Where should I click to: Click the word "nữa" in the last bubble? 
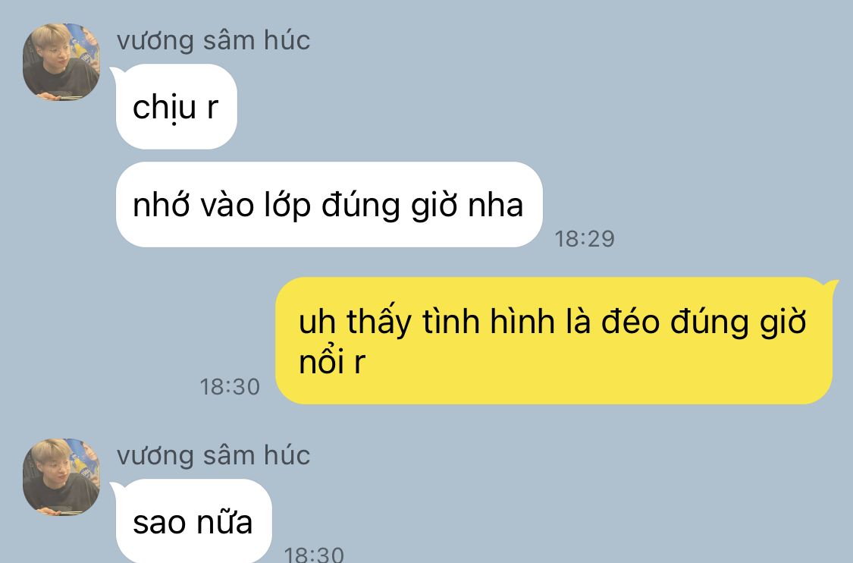224,521
